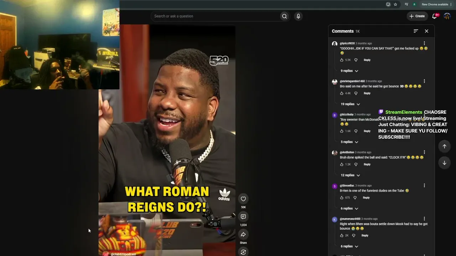Expand the 5 replies under @bizzibaby
Viewport: 456px width, 256px height.
tap(349, 142)
